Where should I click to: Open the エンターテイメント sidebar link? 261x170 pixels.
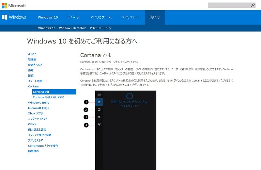[x=38, y=119]
